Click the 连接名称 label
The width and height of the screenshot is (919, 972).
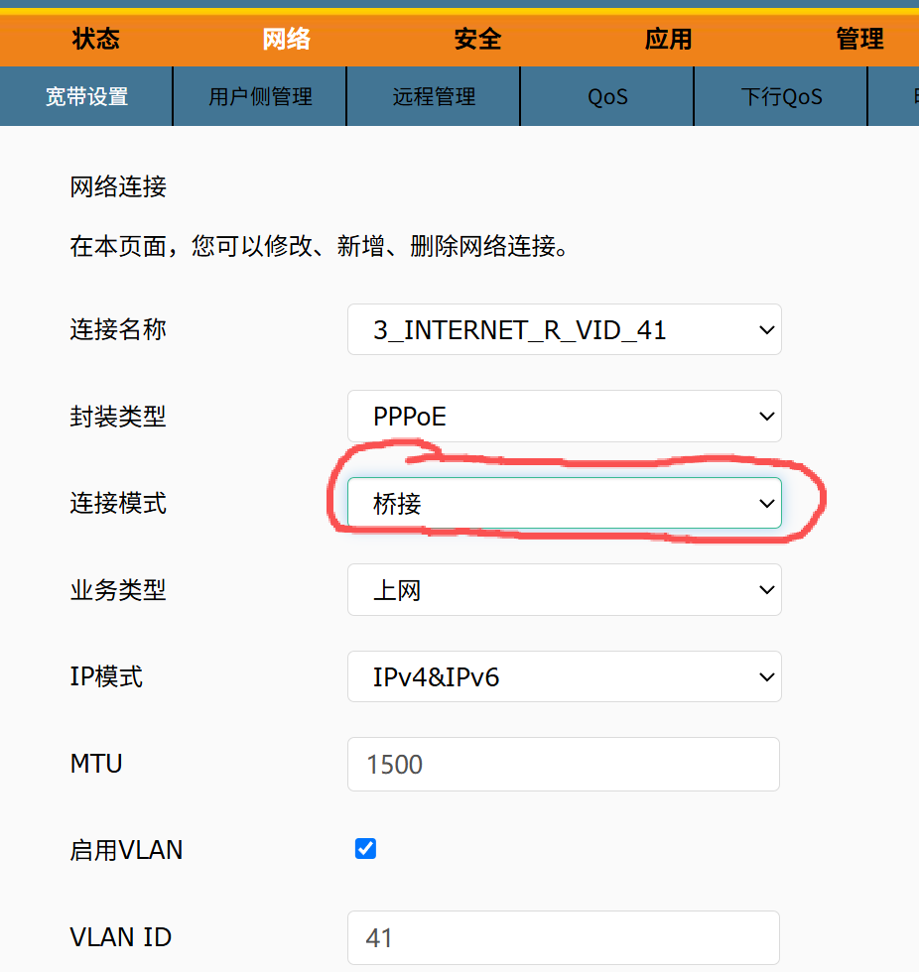point(118,329)
